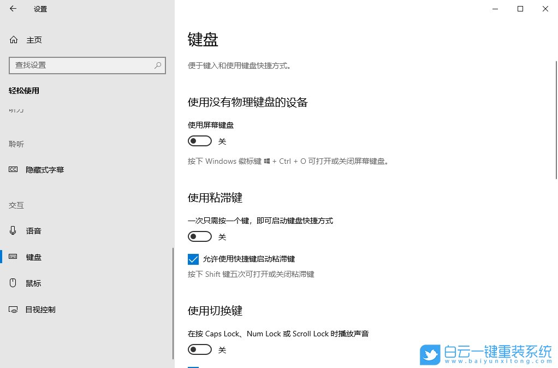This screenshot has width=558, height=368.
Task: Click the 目视控制 eye control icon
Action: [x=13, y=309]
